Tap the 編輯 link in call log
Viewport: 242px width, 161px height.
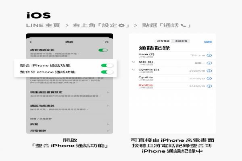(208, 42)
